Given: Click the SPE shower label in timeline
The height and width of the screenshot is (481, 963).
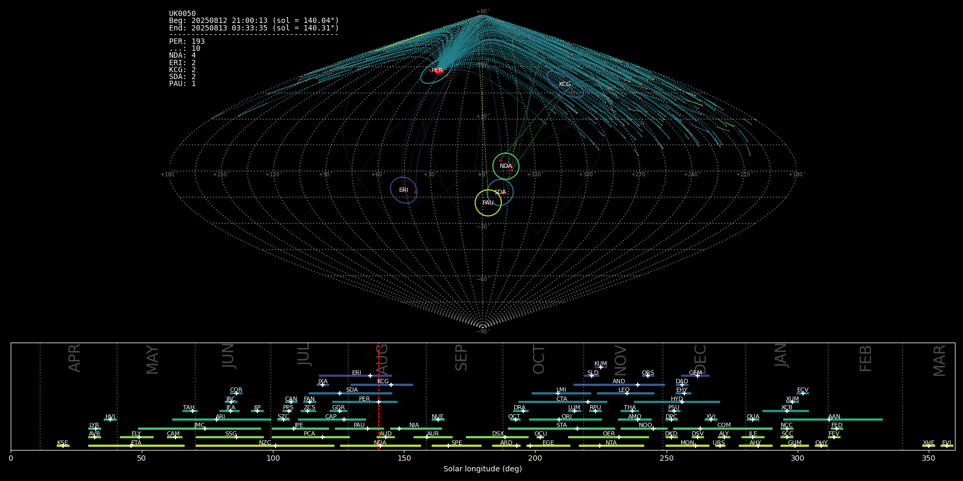Looking at the screenshot, I should (456, 443).
